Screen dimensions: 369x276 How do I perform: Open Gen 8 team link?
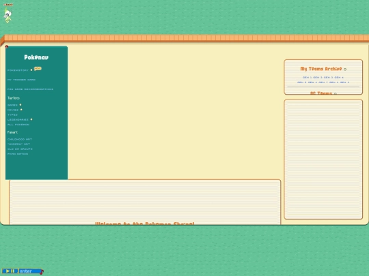334,82
